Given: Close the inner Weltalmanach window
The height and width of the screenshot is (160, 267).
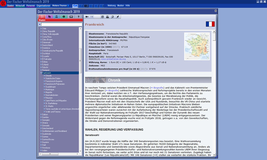Looking at the screenshot, I should (x=216, y=11).
